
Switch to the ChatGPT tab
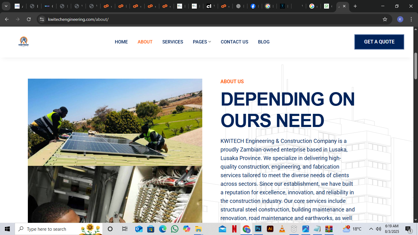click(x=238, y=6)
